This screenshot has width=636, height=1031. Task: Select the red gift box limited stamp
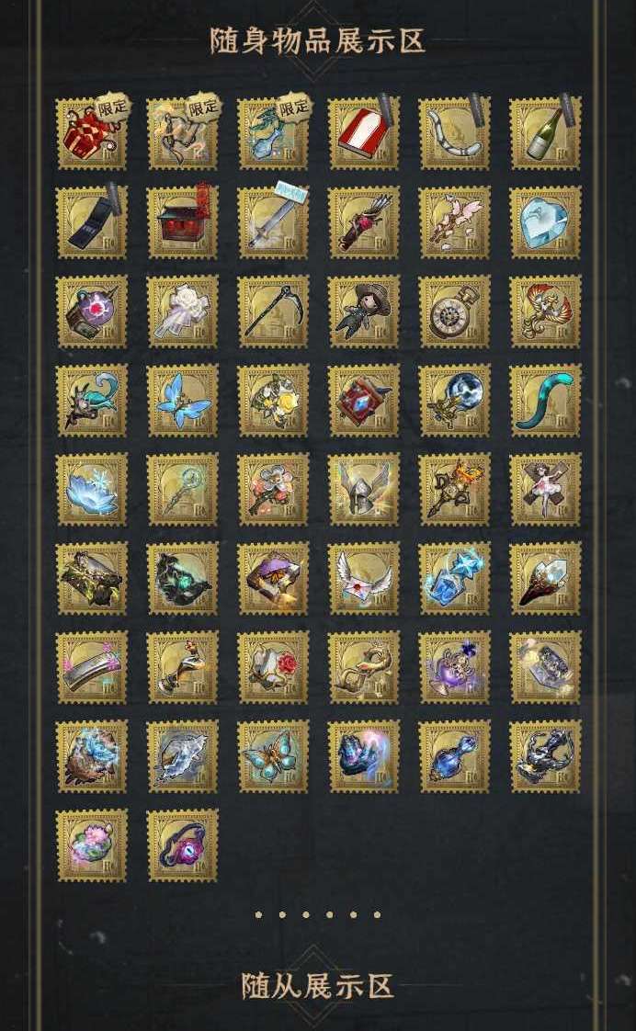tap(91, 133)
